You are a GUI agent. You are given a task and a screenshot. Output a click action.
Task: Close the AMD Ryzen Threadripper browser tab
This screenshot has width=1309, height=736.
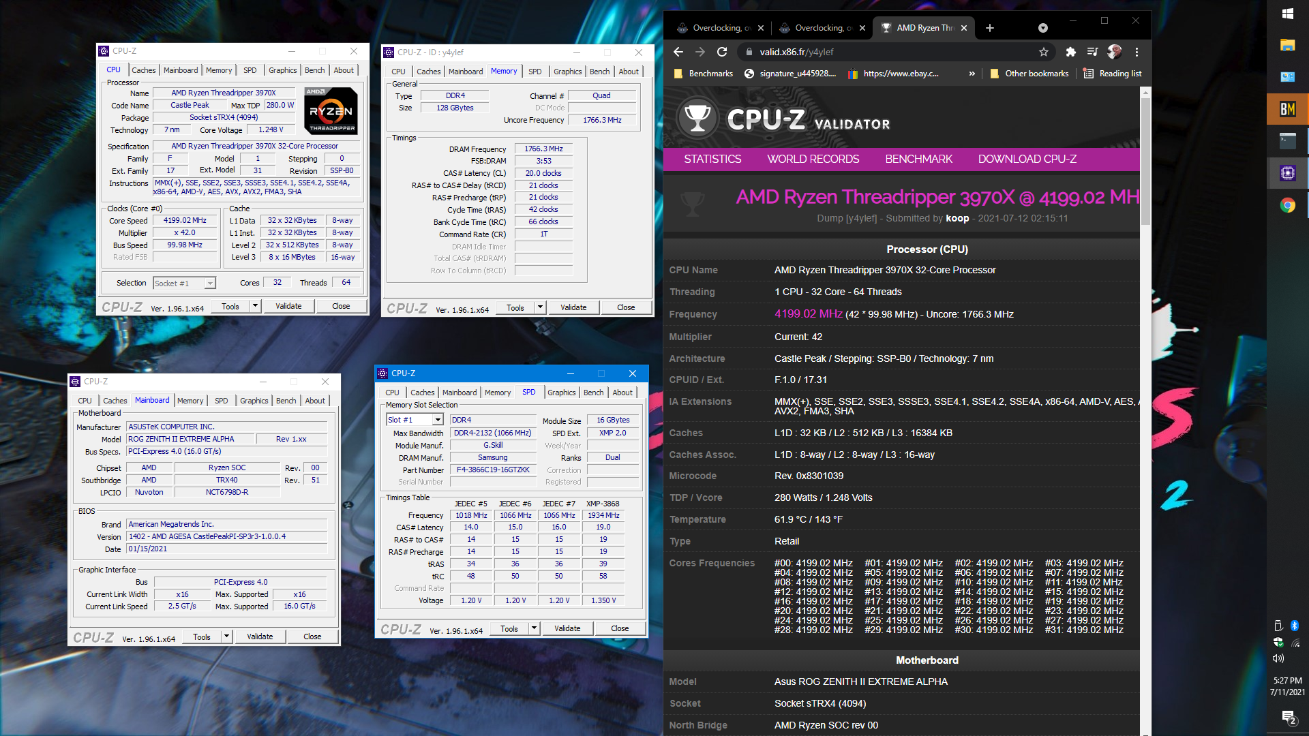click(x=964, y=28)
